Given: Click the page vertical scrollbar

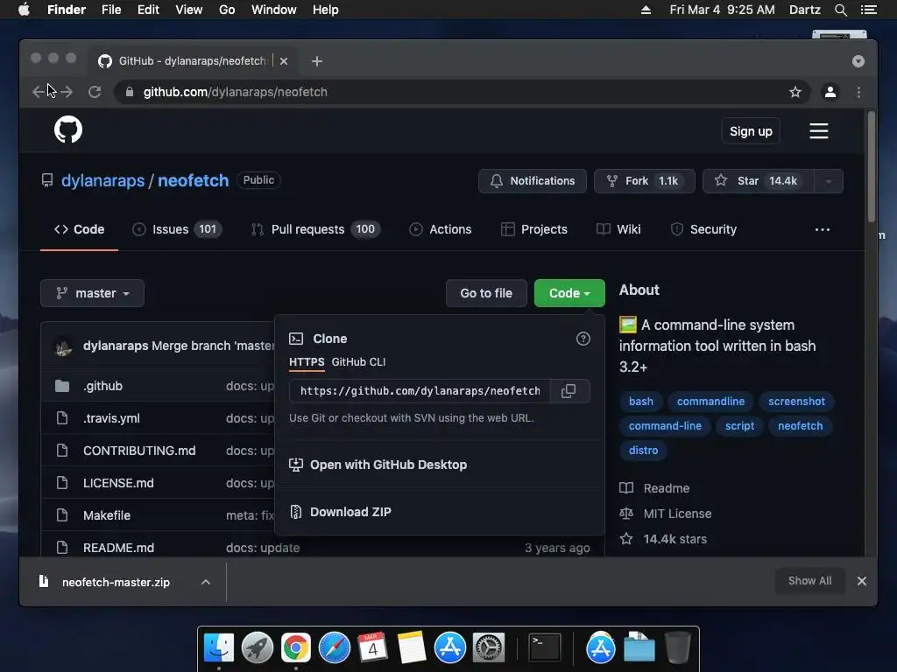Looking at the screenshot, I should [872, 165].
